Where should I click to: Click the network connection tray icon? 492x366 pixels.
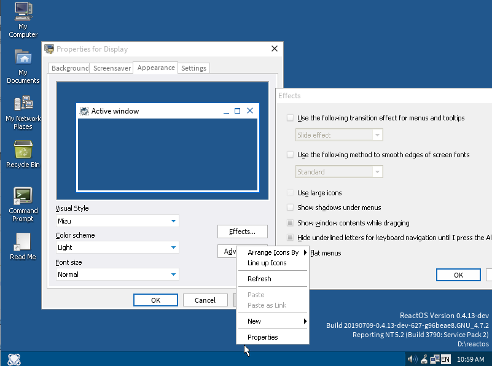click(435, 359)
